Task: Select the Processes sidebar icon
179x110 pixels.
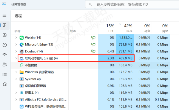Action: tap(4, 25)
